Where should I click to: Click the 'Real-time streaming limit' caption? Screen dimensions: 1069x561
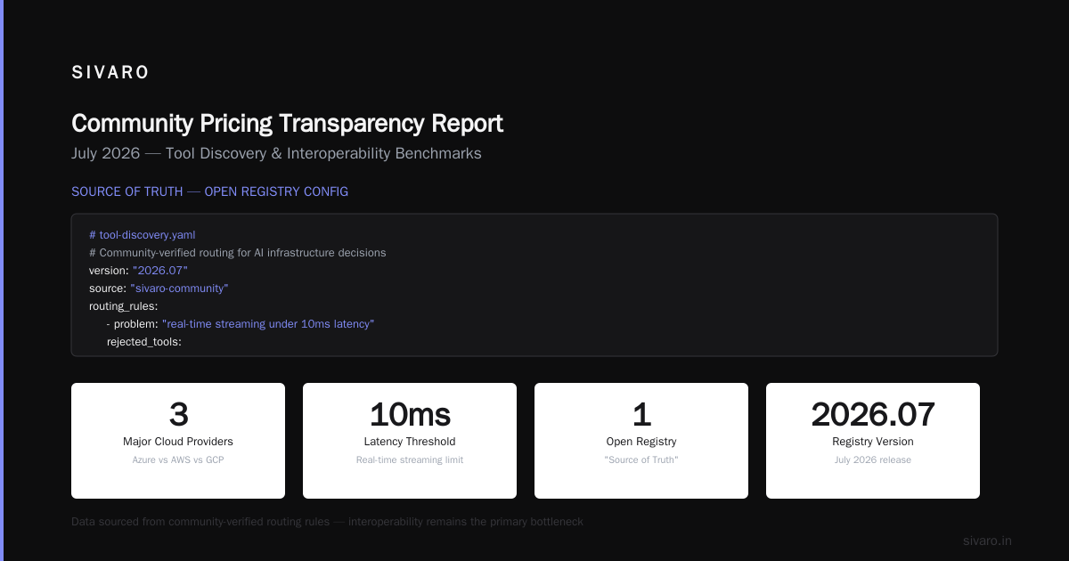point(410,460)
